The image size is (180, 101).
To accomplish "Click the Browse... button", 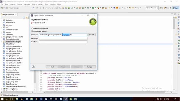I will [x=92, y=35].
